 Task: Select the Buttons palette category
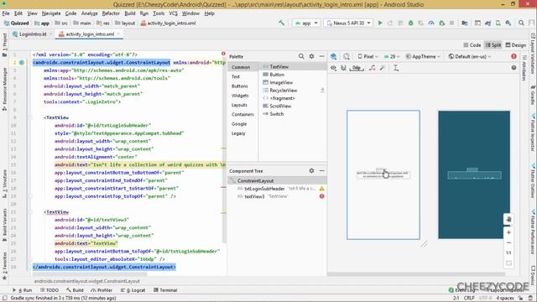pyautogui.click(x=239, y=86)
